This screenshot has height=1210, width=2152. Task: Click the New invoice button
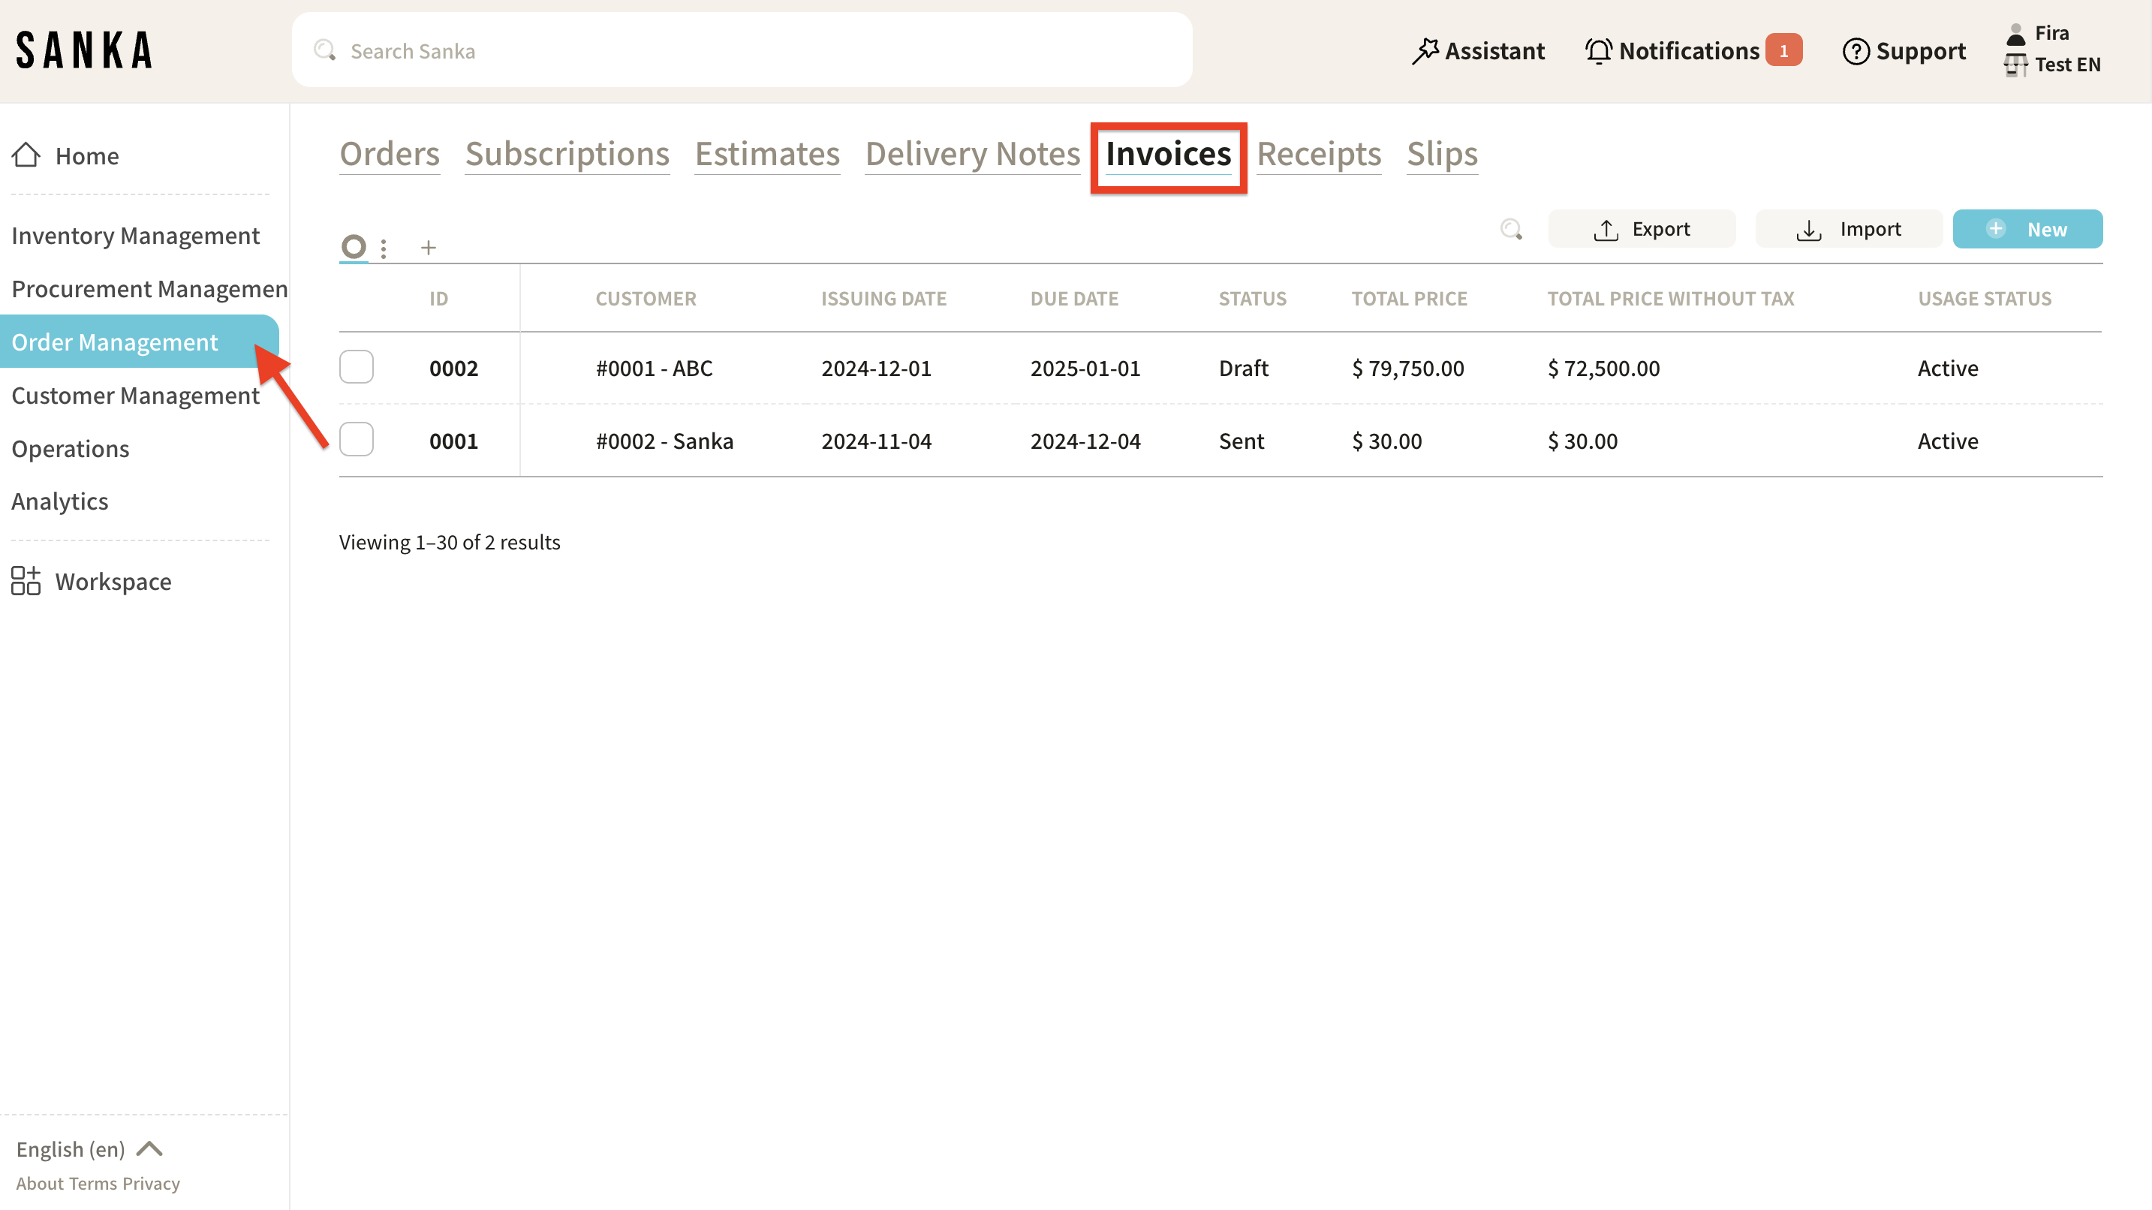click(2027, 229)
